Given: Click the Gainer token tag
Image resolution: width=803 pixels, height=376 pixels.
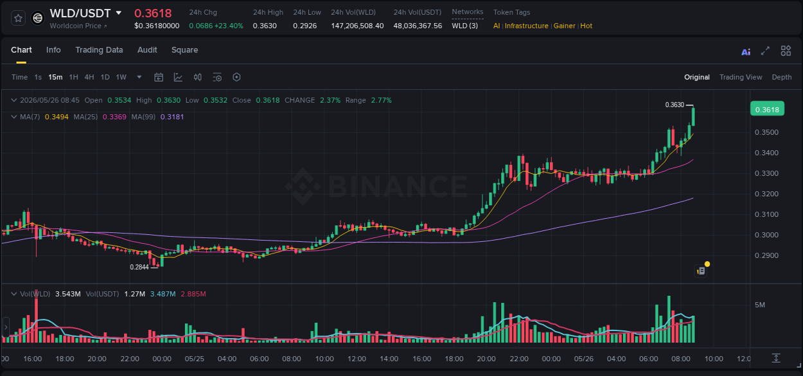Looking at the screenshot, I should point(564,26).
